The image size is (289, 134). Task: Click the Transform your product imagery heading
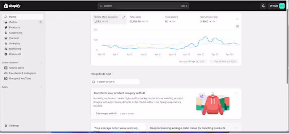coord(119,93)
